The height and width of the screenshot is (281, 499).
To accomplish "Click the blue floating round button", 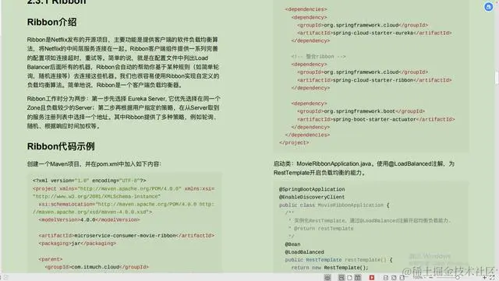I will 489,7.
